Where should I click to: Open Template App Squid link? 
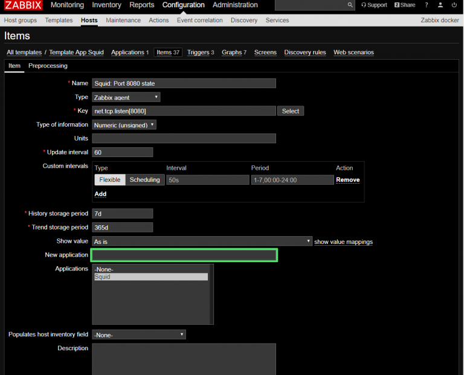coord(76,53)
